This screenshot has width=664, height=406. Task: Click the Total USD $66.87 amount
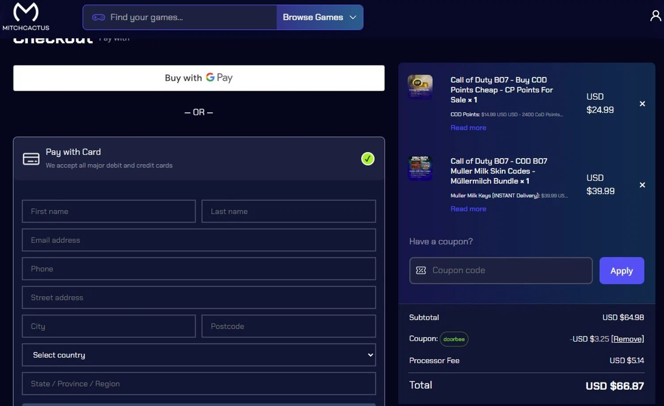click(614, 386)
